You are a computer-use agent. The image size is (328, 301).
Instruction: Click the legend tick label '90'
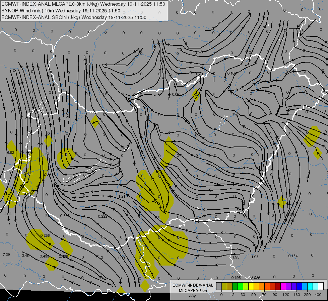[x=275, y=295]
